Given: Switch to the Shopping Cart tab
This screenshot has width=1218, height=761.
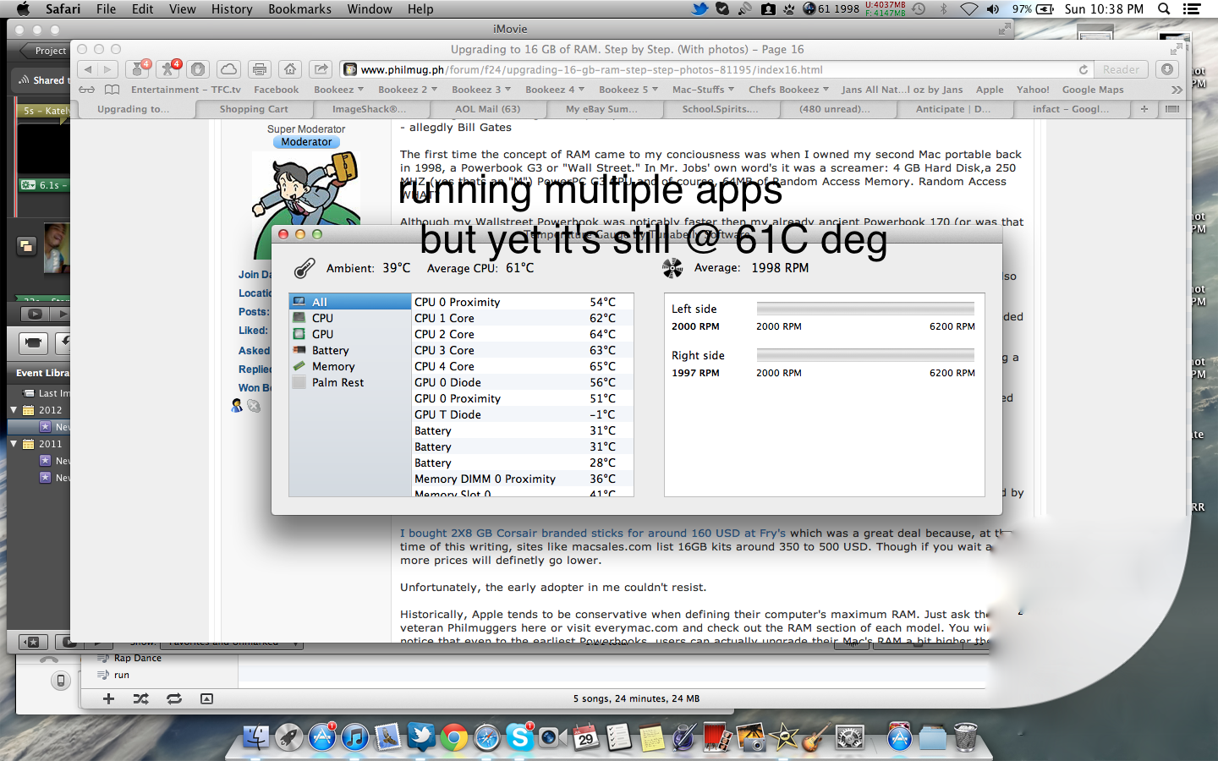Looking at the screenshot, I should [x=254, y=109].
